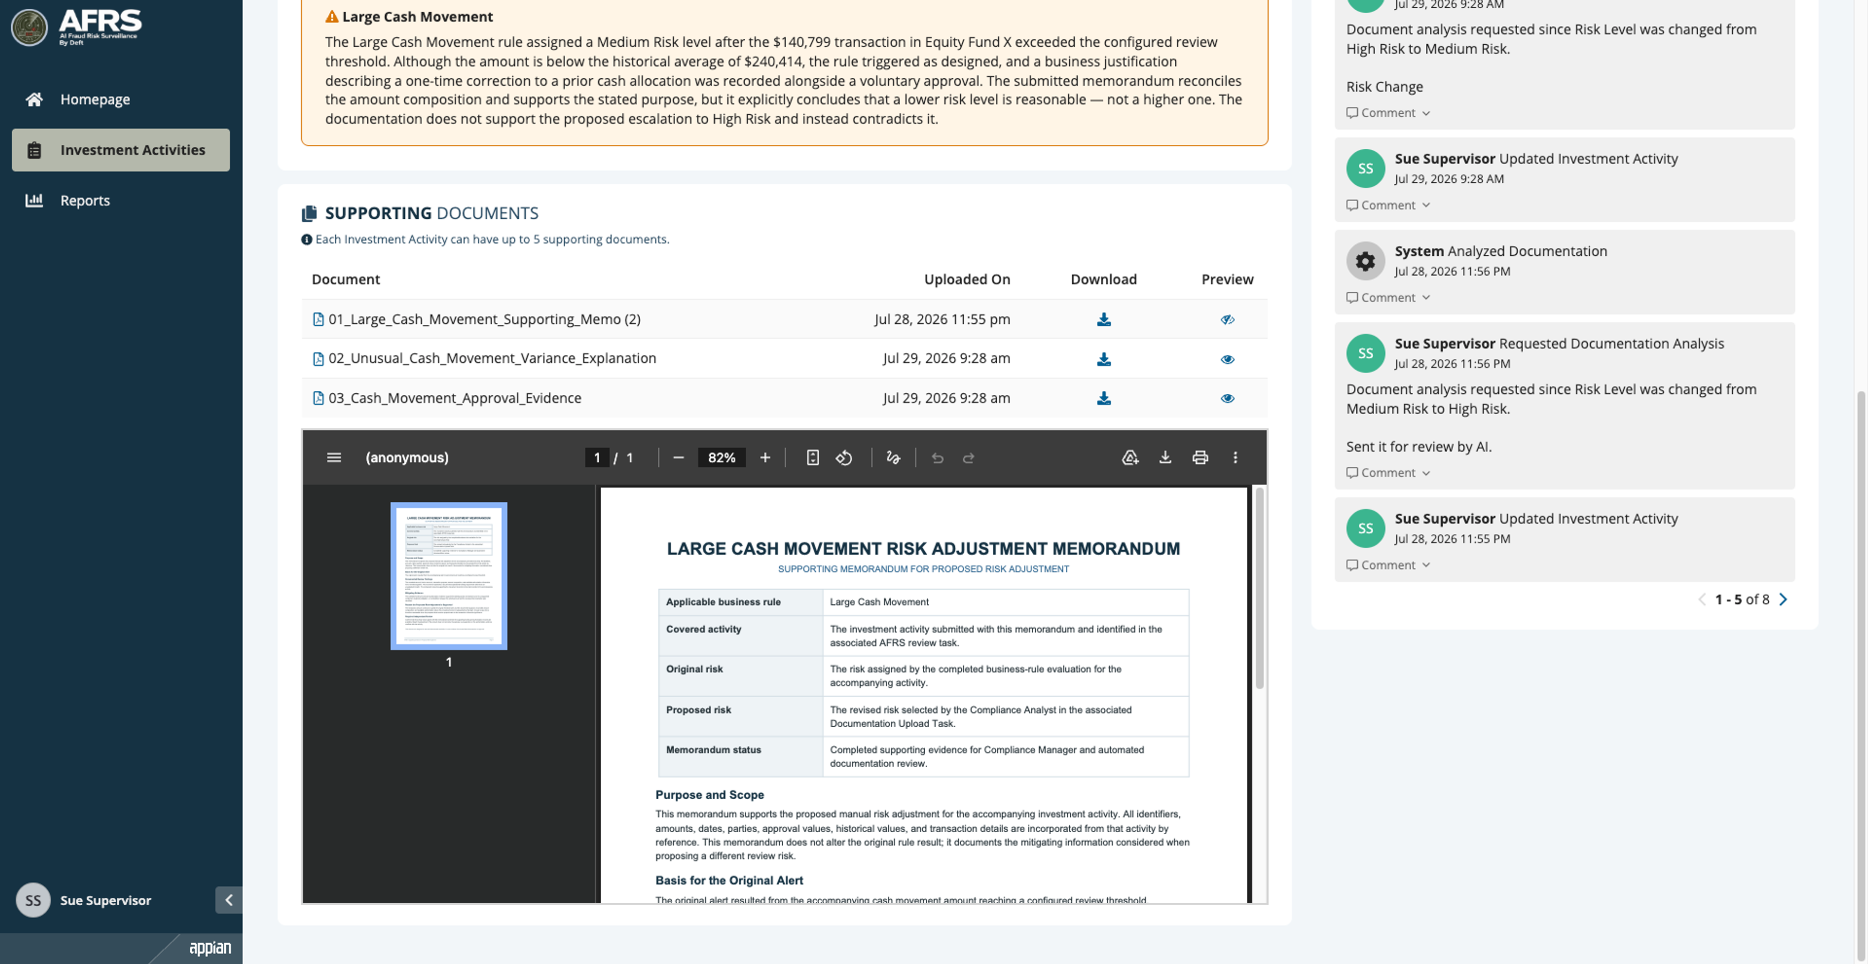1868x964 pixels.
Task: Click the Uploaded On column header
Action: 967,280
